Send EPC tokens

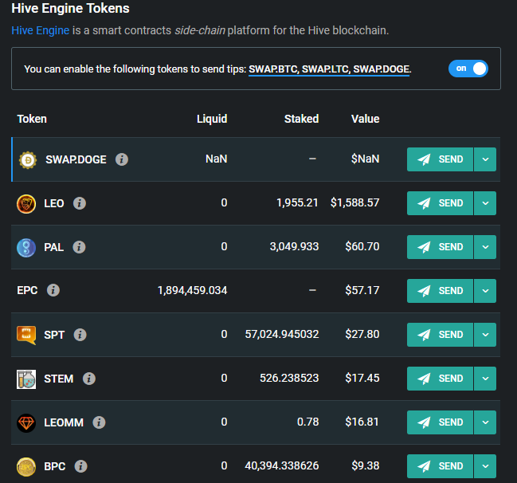(440, 291)
